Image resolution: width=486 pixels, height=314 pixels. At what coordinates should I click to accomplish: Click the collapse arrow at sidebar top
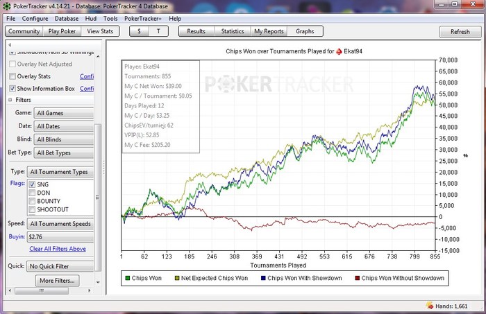point(10,45)
